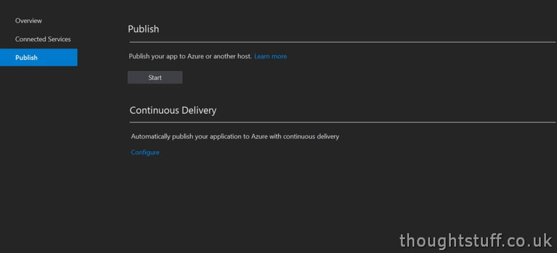The image size is (557, 253).
Task: Begin publishing with the Start button
Action: coord(155,77)
